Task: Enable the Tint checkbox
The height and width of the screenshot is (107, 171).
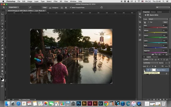Action: pyautogui.click(x=149, y=22)
